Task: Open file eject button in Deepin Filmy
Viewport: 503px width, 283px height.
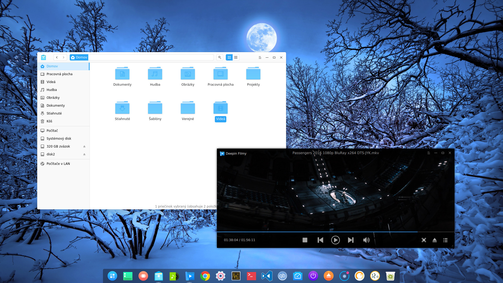Action: point(435,240)
